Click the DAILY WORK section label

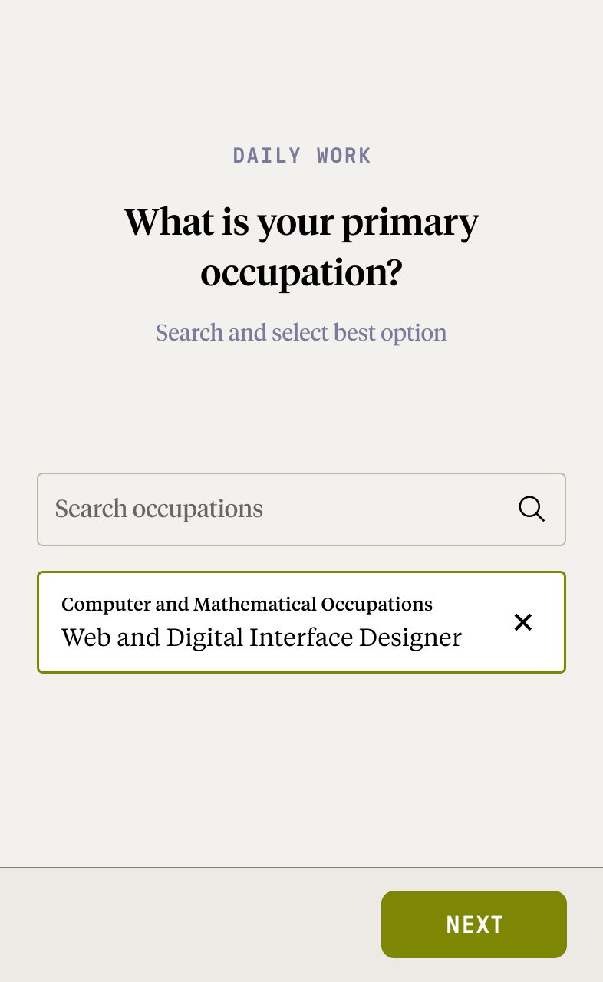[x=301, y=155]
